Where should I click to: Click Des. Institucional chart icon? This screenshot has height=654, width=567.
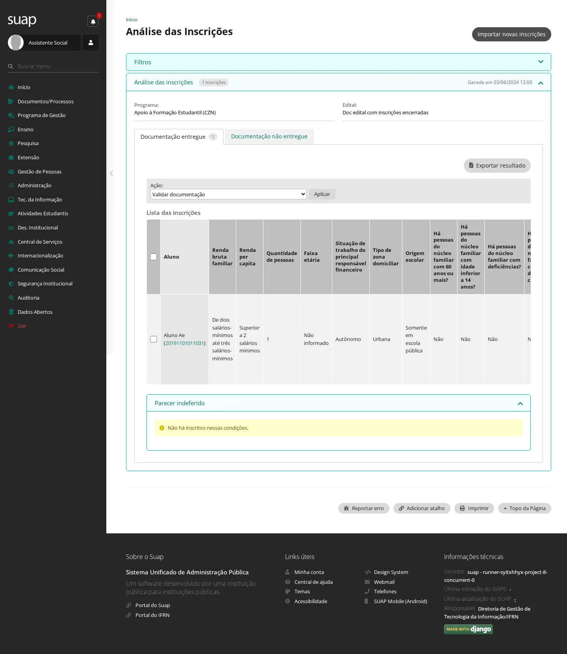coord(11,227)
